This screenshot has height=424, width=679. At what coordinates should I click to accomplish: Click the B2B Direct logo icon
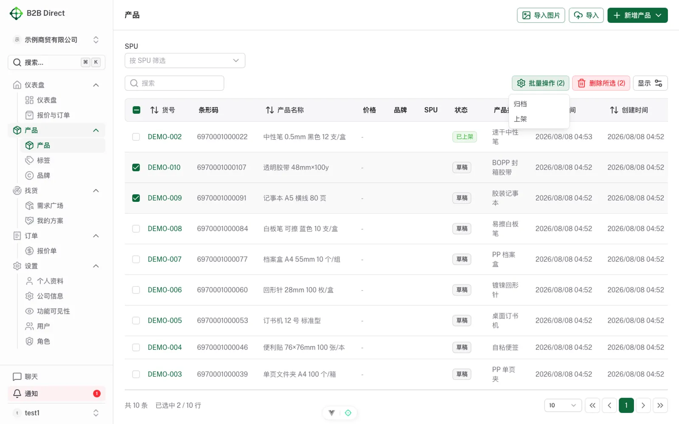pos(16,14)
